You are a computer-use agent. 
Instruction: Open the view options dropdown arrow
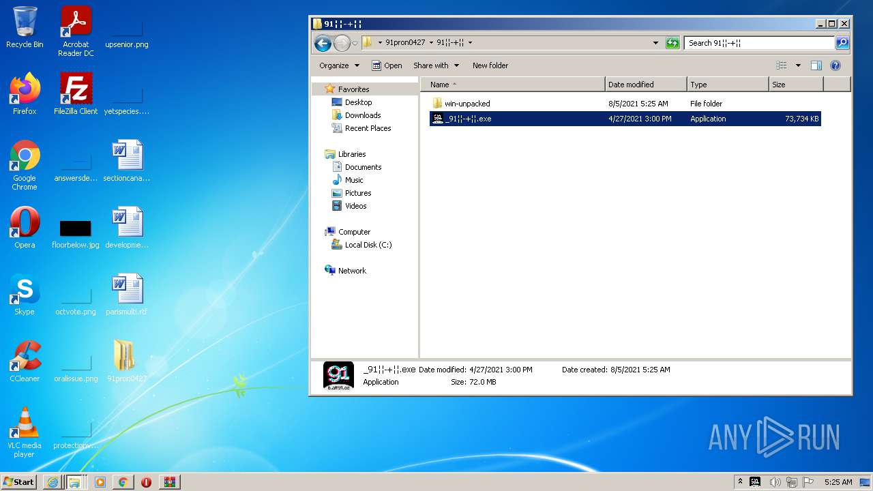[798, 65]
